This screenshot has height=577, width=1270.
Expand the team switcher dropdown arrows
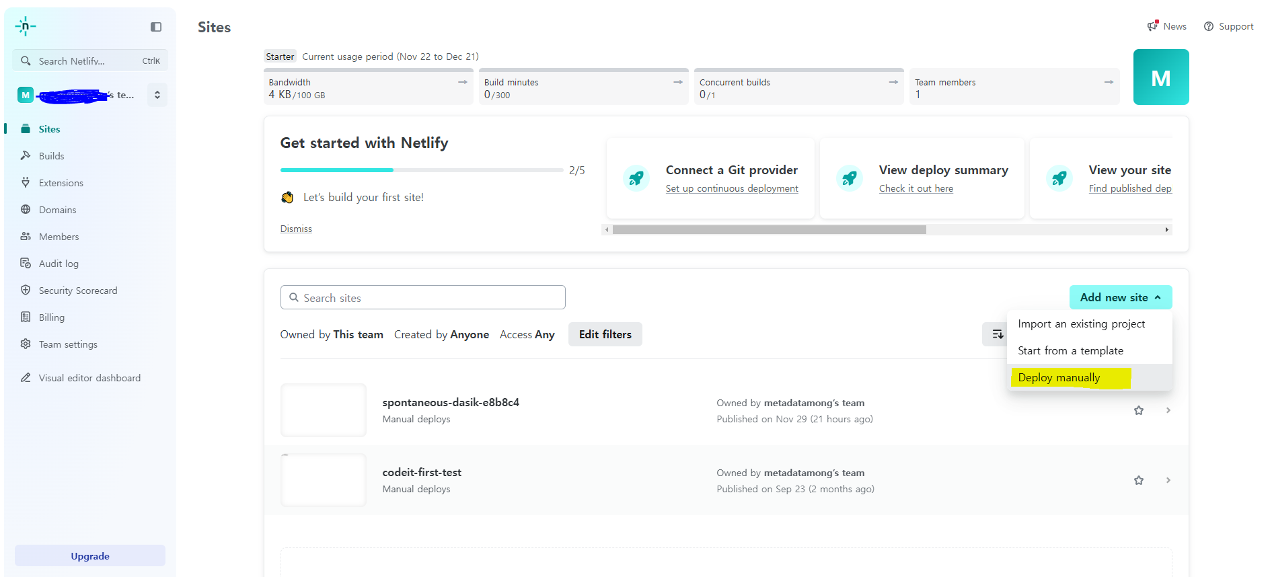click(157, 95)
